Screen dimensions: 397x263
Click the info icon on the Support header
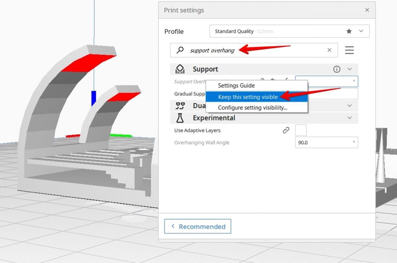click(x=336, y=69)
